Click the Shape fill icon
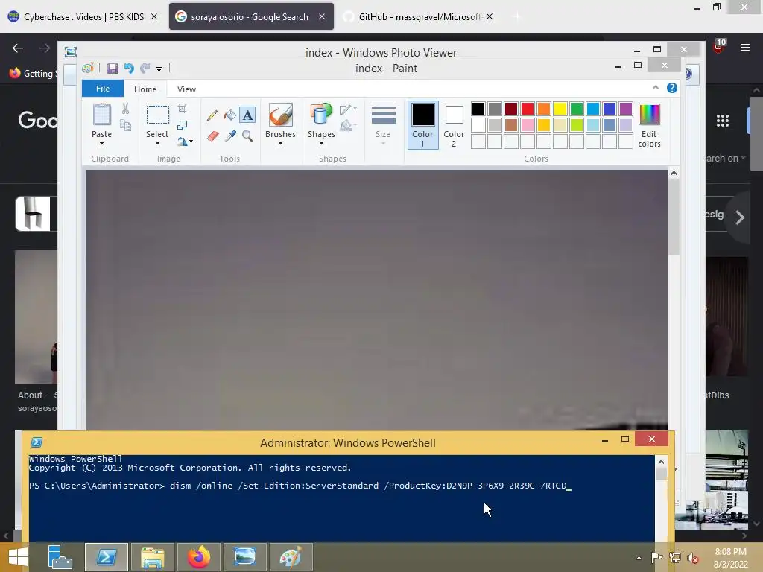The width and height of the screenshot is (763, 572). coord(346,126)
